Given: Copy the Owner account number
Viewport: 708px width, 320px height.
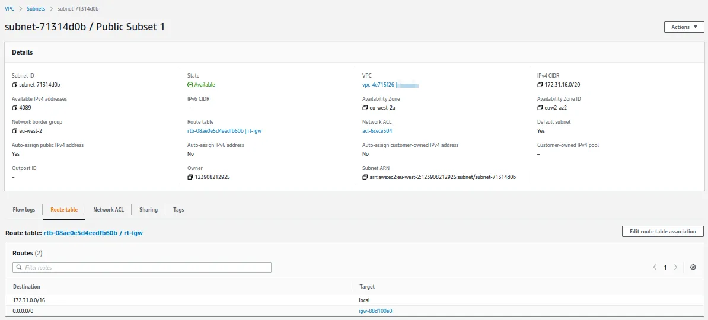Looking at the screenshot, I should click(x=190, y=177).
